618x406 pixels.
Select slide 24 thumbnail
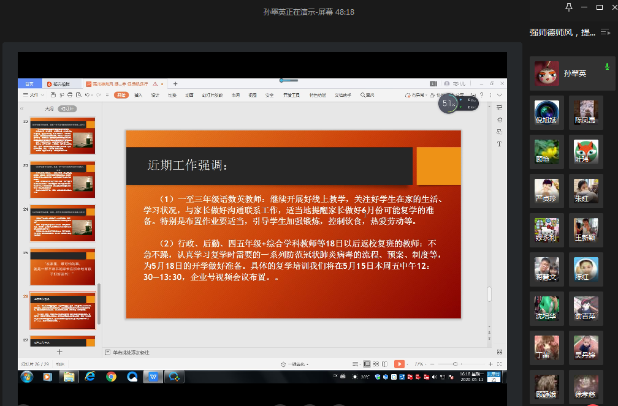pyautogui.click(x=63, y=223)
